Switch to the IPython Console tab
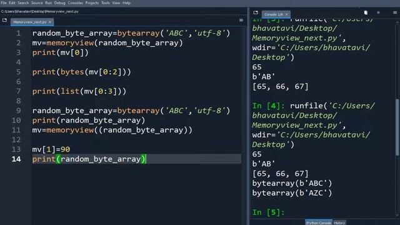The height and width of the screenshot is (225, 400). point(319,222)
